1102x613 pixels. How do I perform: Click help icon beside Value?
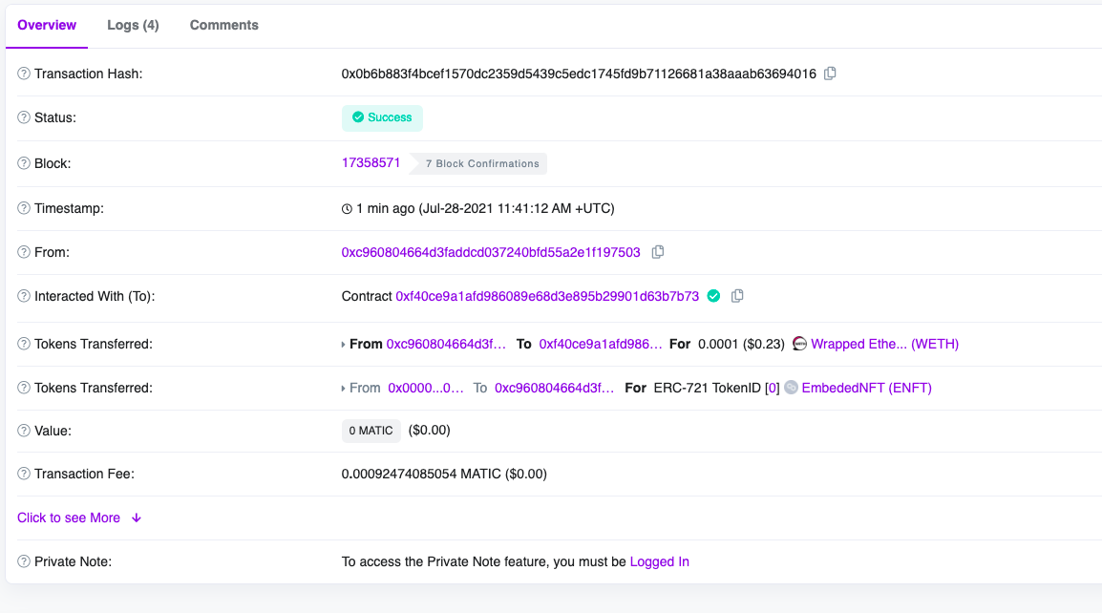(x=24, y=431)
